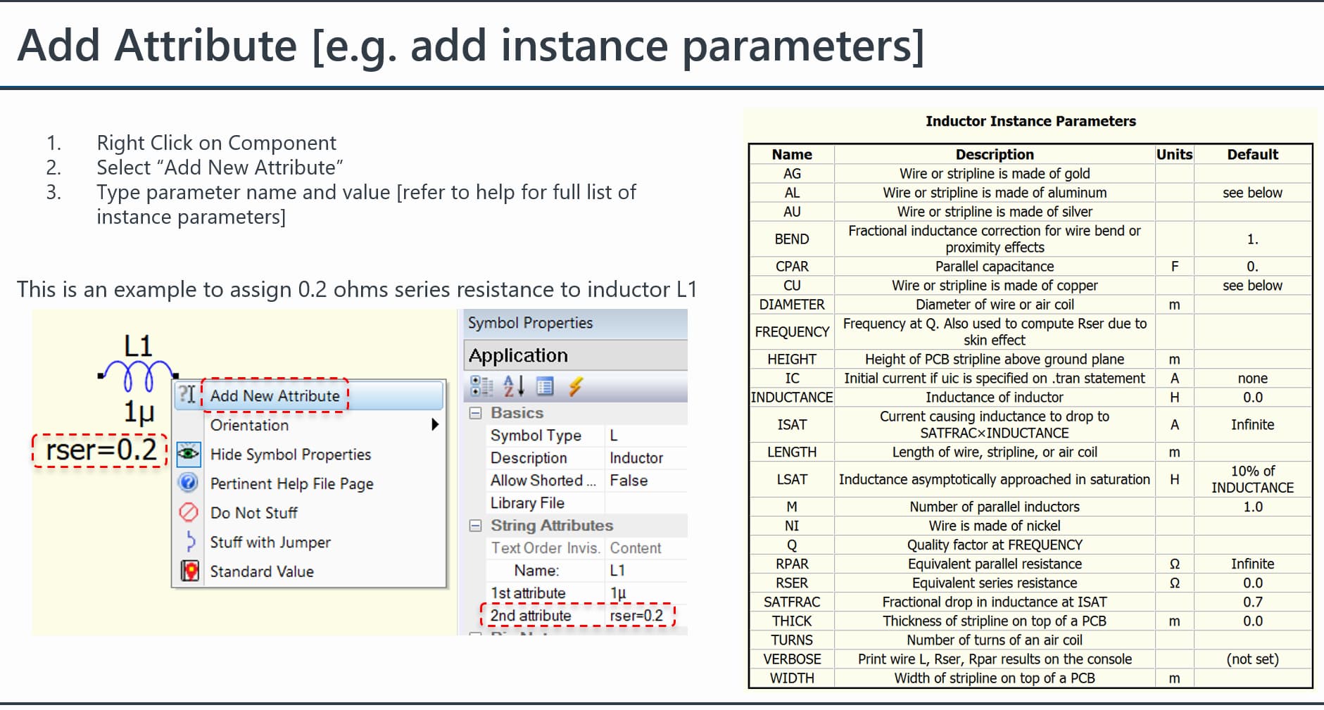This screenshot has height=710, width=1324.
Task: Click the red Do Not Stuff icon
Action: click(188, 512)
